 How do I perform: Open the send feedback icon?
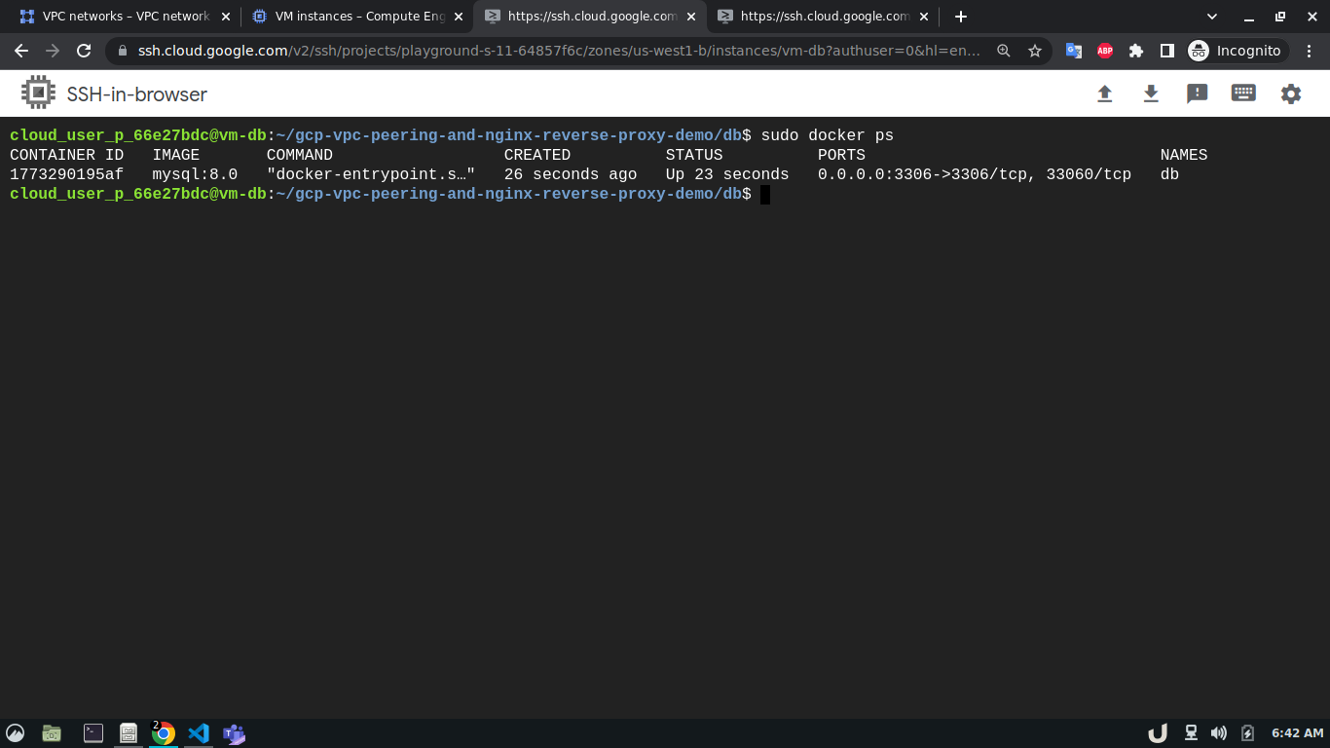(1198, 93)
